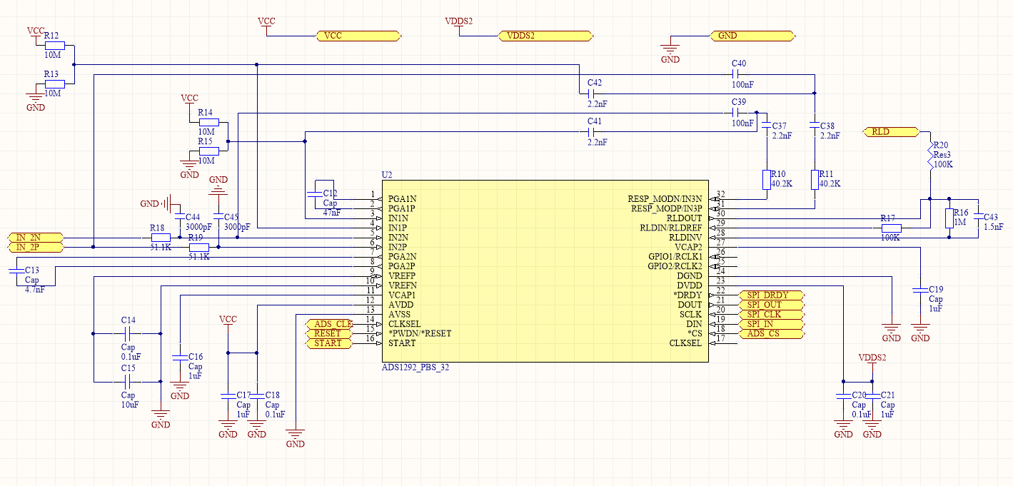Select resistor R11 40.2K

pyautogui.click(x=815, y=179)
